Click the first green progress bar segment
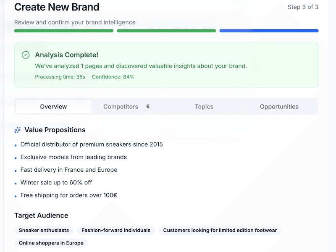 coord(63,31)
